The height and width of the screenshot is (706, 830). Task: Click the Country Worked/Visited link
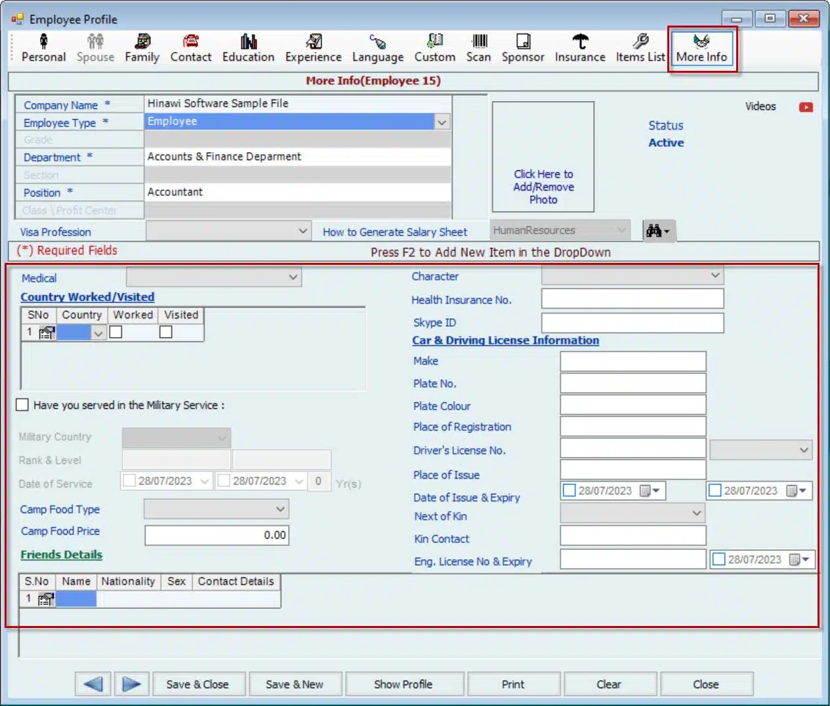point(87,297)
